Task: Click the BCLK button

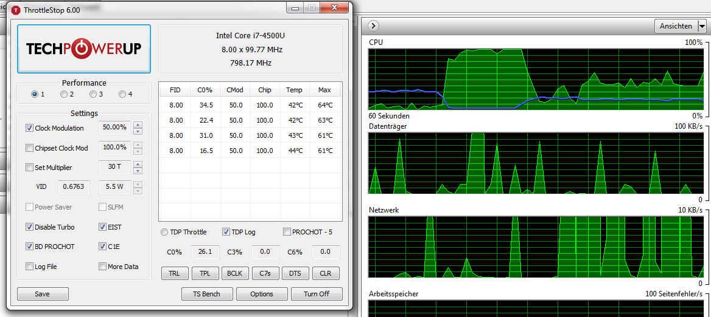Action: click(234, 273)
